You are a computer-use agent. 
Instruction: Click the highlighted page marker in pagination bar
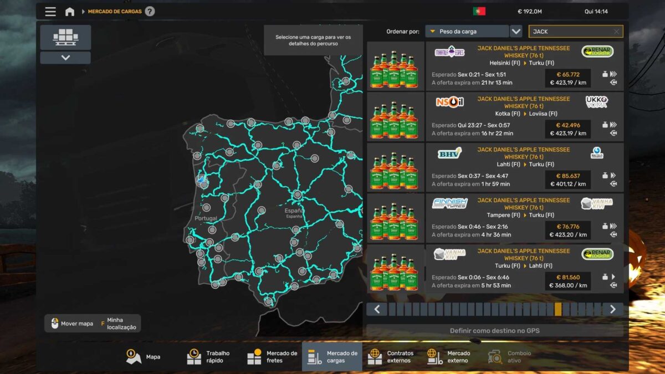[x=557, y=309]
